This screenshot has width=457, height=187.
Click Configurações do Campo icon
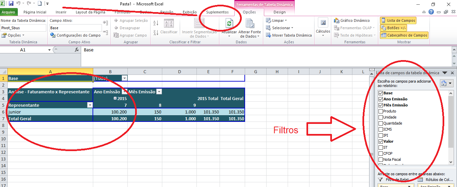53,35
